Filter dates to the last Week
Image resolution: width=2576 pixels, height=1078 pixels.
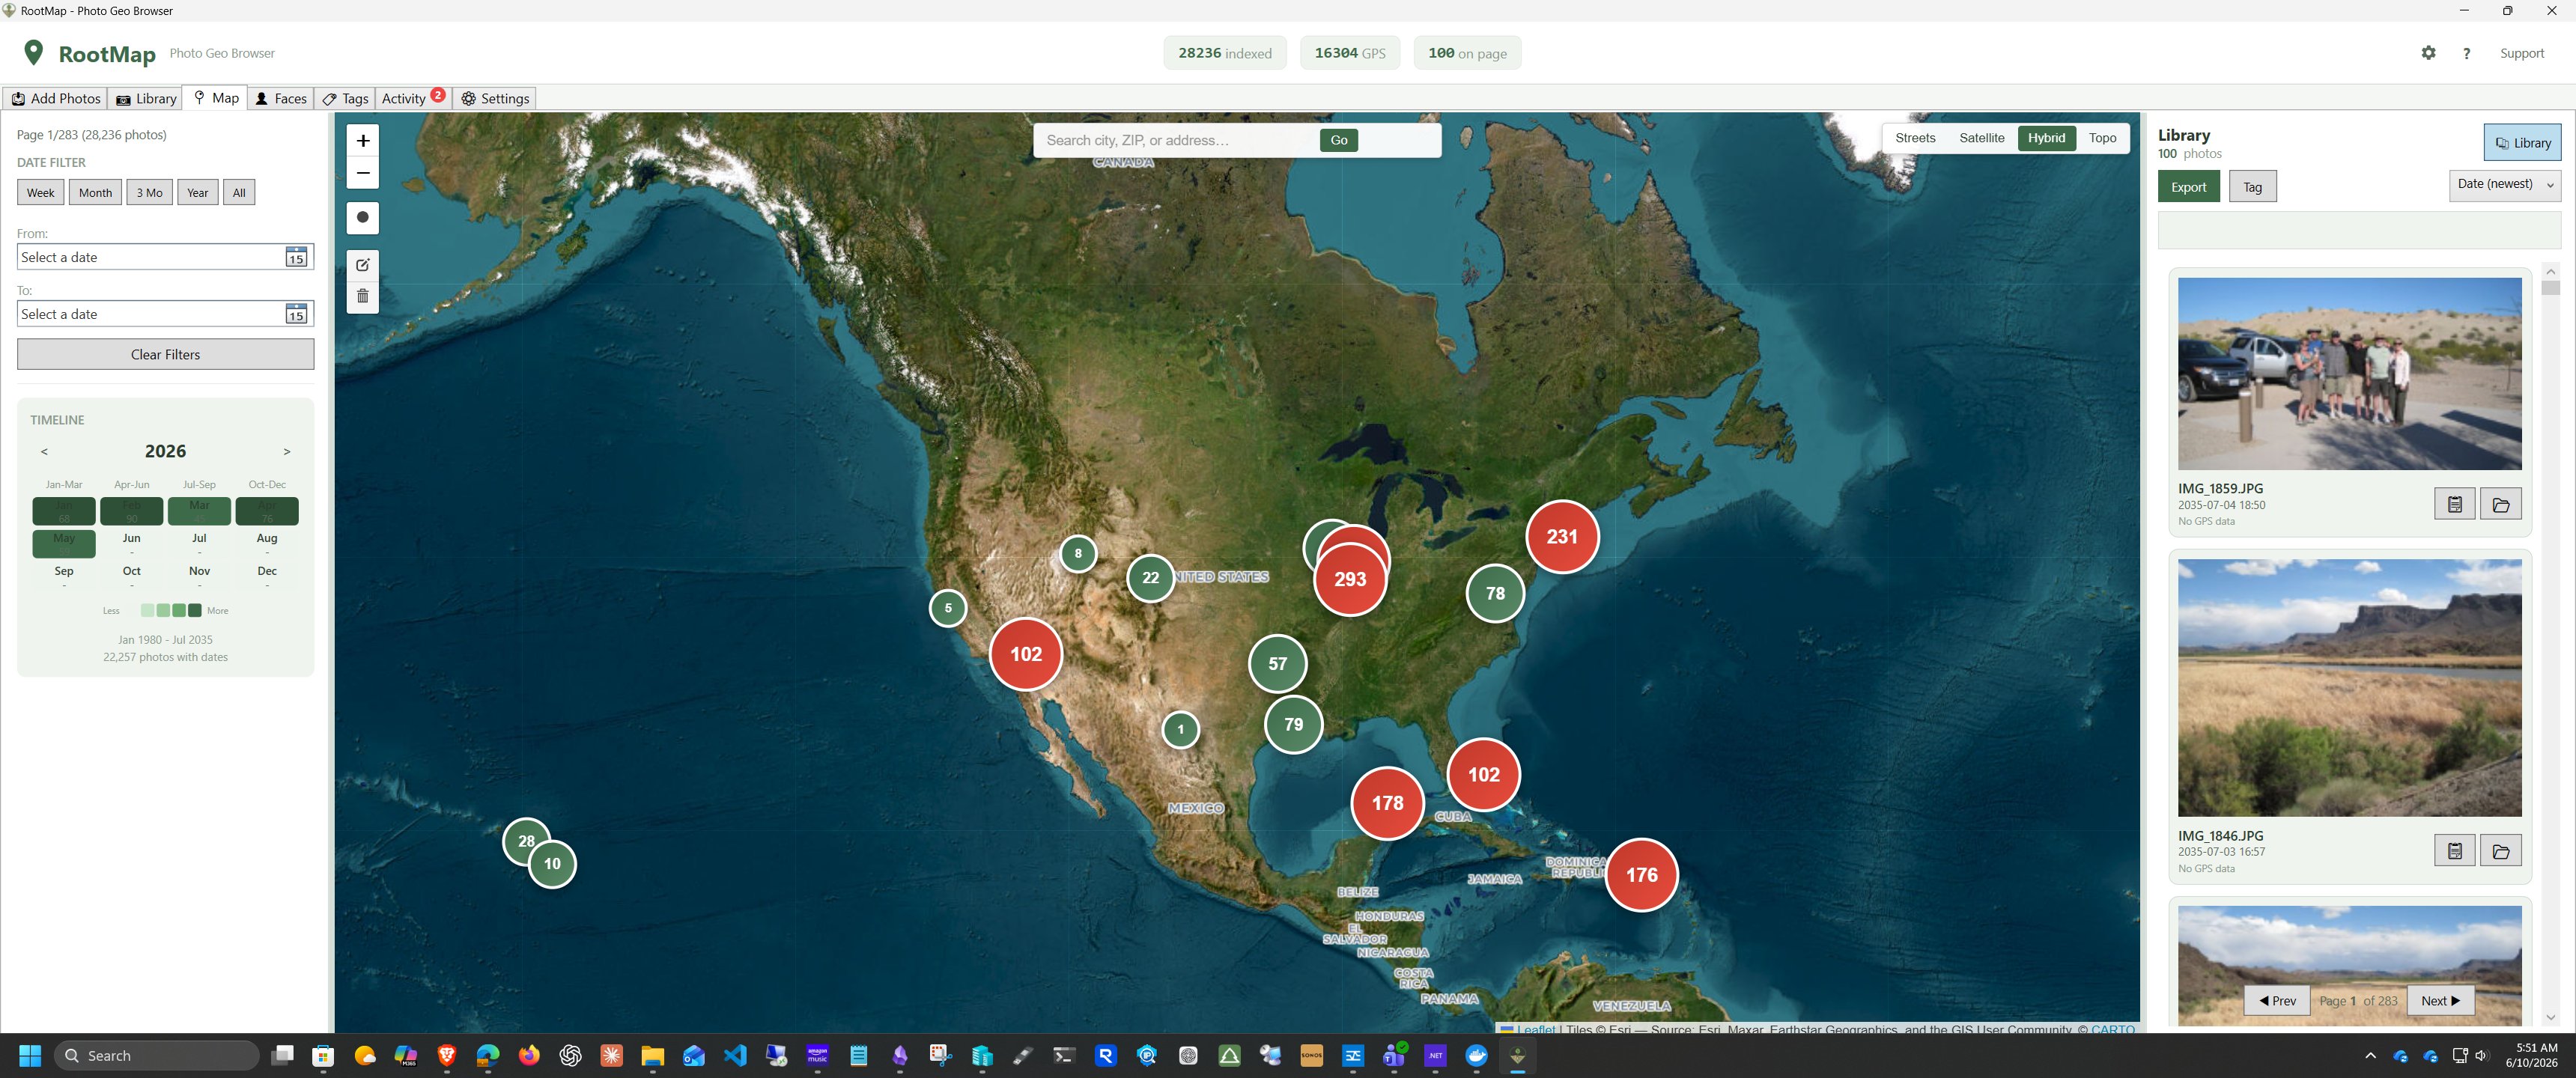click(41, 193)
